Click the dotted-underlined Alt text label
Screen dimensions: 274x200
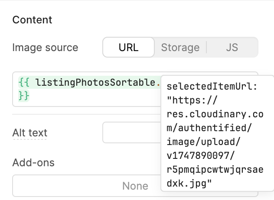click(x=30, y=133)
